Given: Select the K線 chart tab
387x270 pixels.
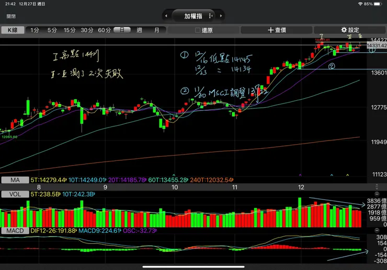Looking at the screenshot, I should (x=13, y=30).
